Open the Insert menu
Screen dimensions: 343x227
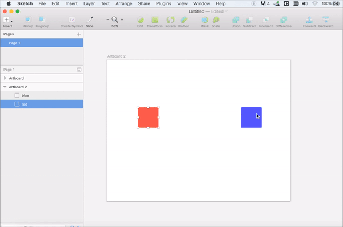click(71, 3)
